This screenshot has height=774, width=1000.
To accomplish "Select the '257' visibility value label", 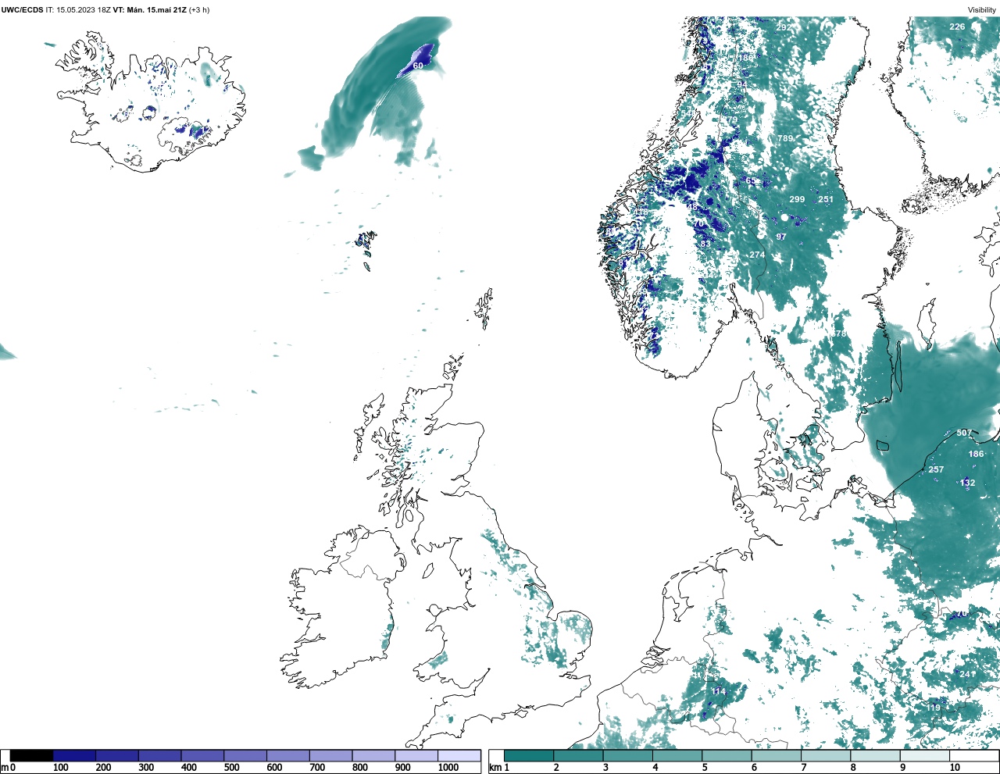I will coord(936,469).
